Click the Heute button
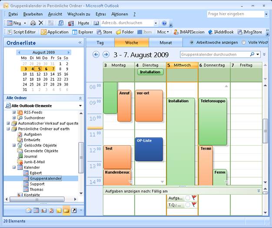This screenshot has width=272, height=228. (83, 23)
